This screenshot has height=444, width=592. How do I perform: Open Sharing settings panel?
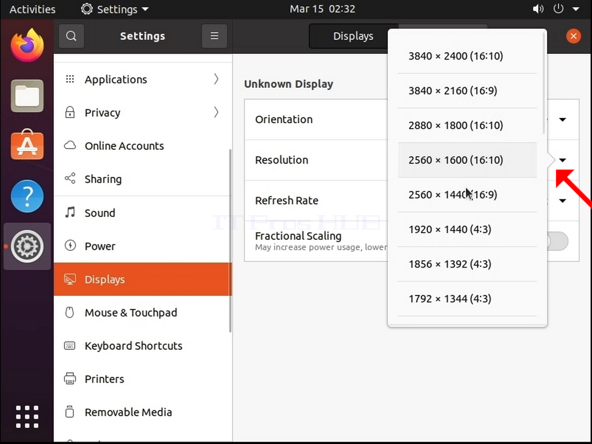143,179
